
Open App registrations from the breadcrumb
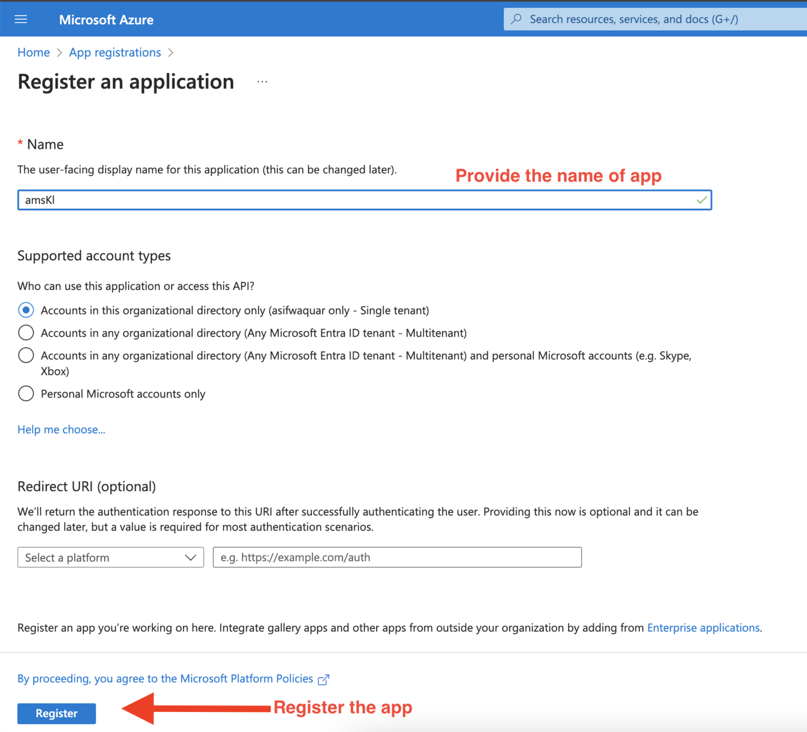click(x=115, y=52)
